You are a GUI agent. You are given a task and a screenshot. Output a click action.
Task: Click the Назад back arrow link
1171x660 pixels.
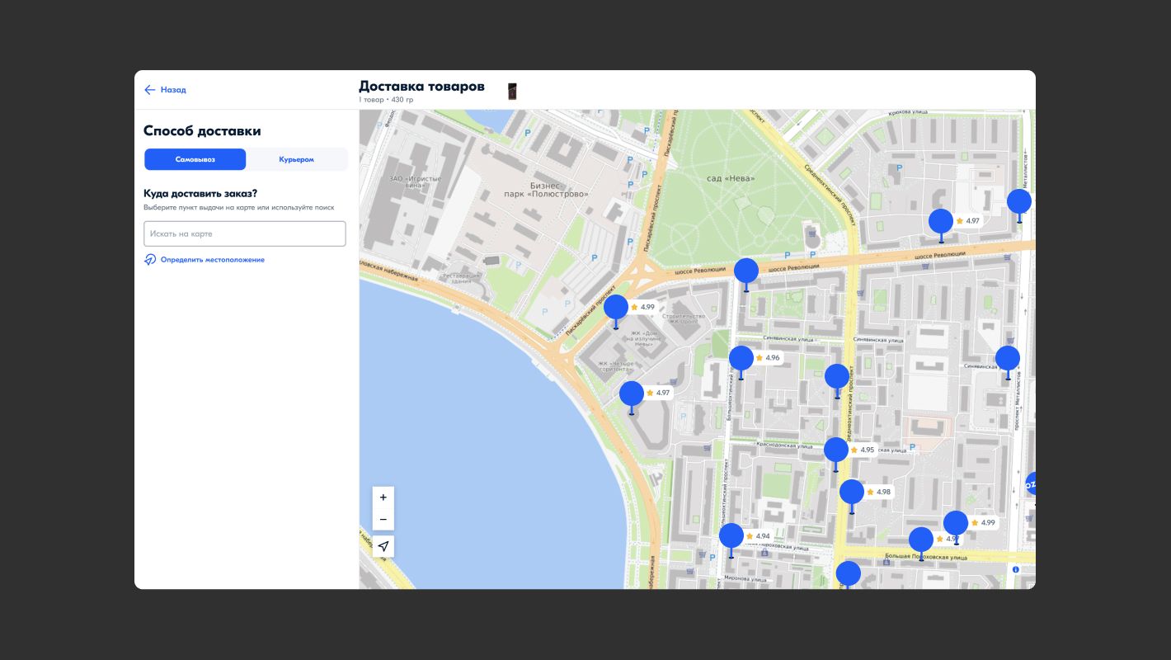(x=165, y=90)
